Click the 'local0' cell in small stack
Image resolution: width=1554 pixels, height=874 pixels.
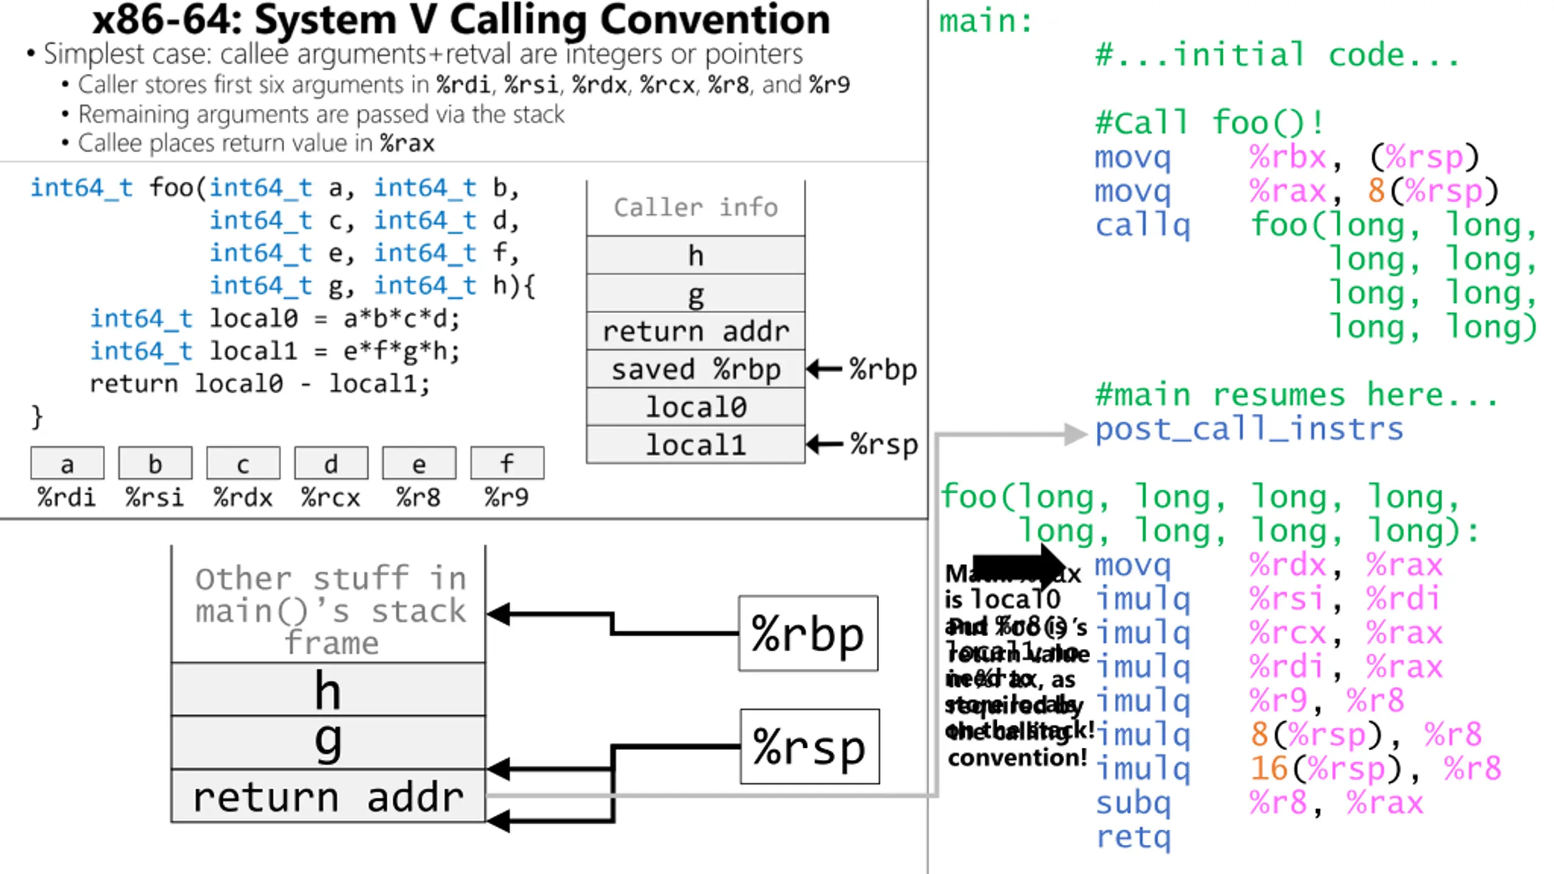point(696,407)
